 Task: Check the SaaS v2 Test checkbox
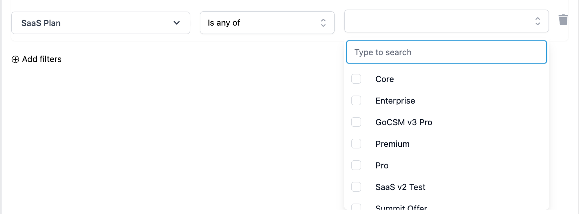pyautogui.click(x=356, y=187)
